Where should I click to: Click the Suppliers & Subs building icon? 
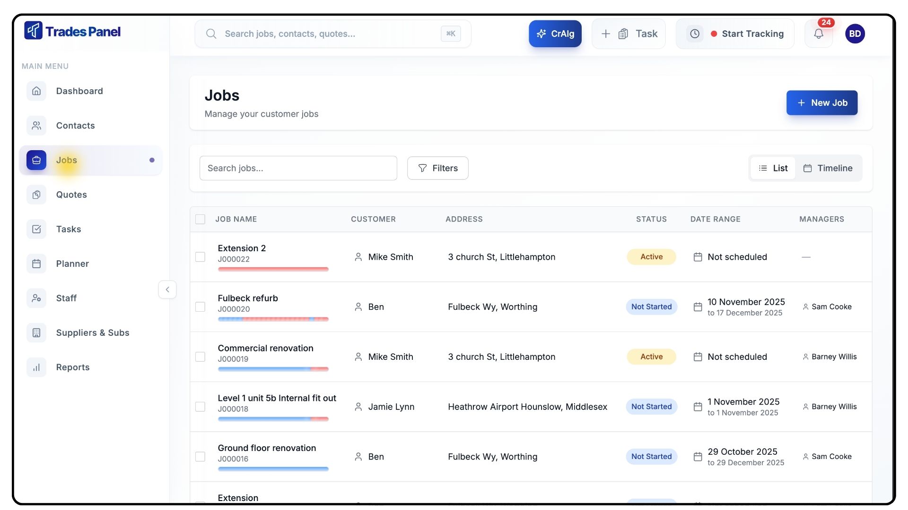[x=36, y=333]
